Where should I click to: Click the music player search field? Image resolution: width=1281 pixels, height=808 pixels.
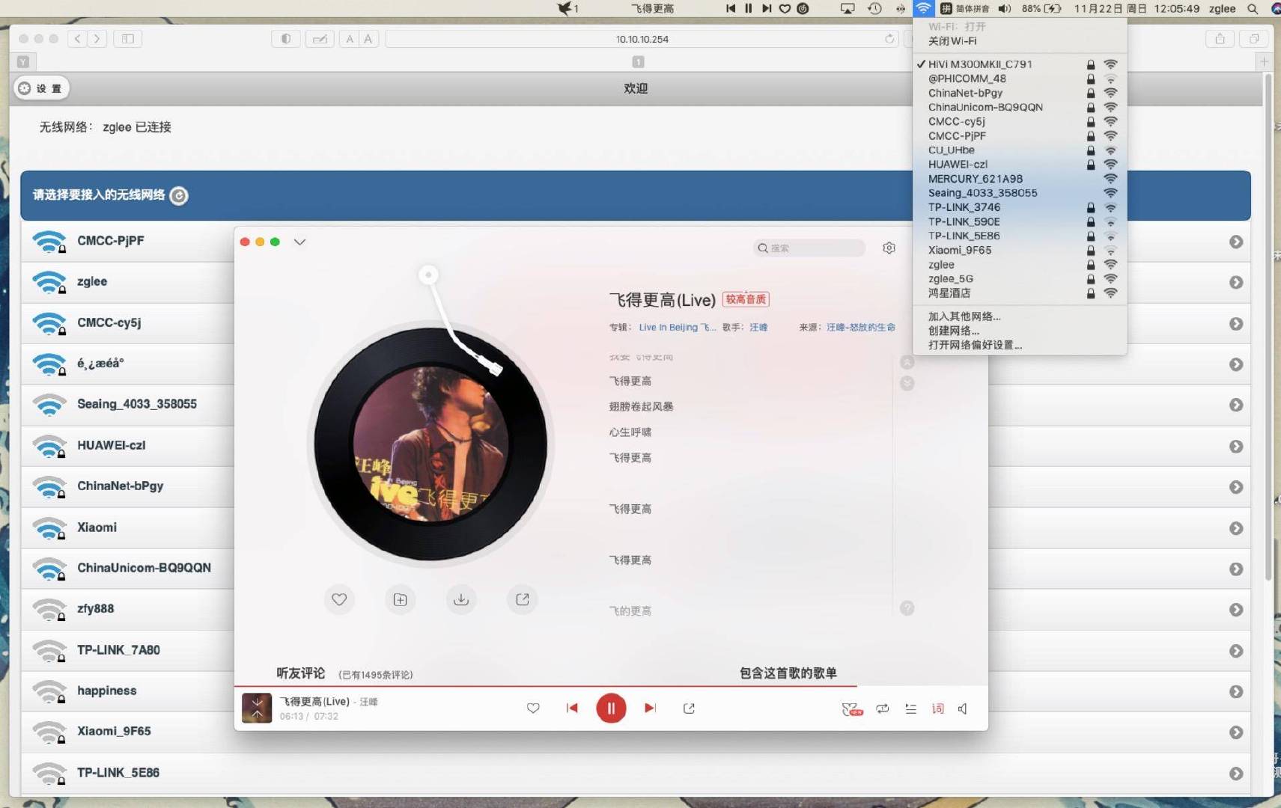pos(809,248)
